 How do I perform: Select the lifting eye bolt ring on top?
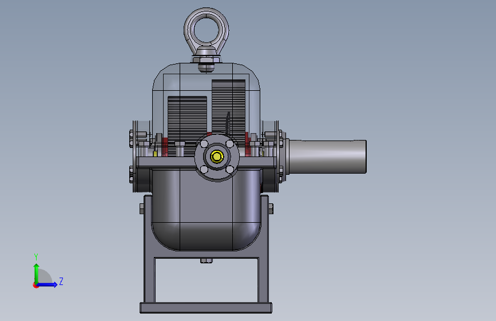pos(207,30)
